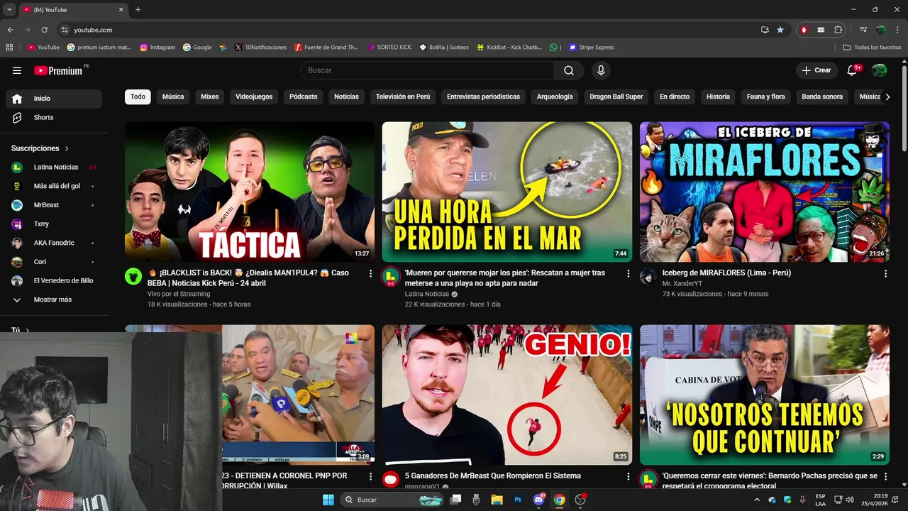Select the En directo filter chip
This screenshot has width=908, height=511.
click(675, 97)
